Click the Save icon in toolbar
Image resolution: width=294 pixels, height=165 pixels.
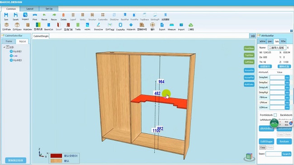pyautogui.click(x=6, y=15)
